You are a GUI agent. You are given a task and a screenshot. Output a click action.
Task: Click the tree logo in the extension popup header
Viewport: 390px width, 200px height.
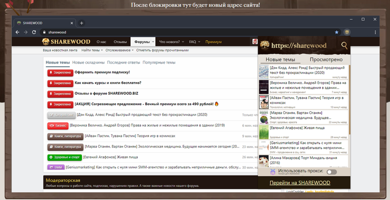tap(264, 46)
